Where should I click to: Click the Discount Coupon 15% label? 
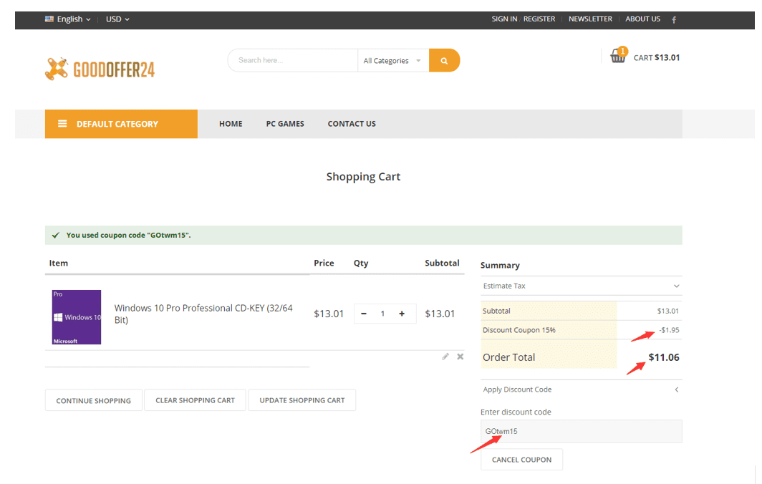pyautogui.click(x=519, y=330)
